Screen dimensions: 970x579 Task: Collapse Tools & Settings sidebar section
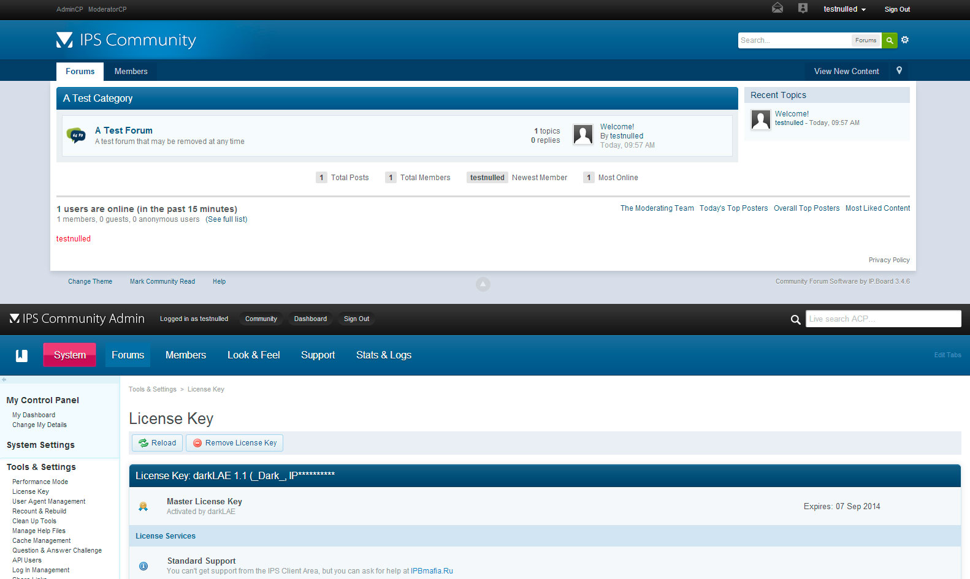[x=41, y=467]
